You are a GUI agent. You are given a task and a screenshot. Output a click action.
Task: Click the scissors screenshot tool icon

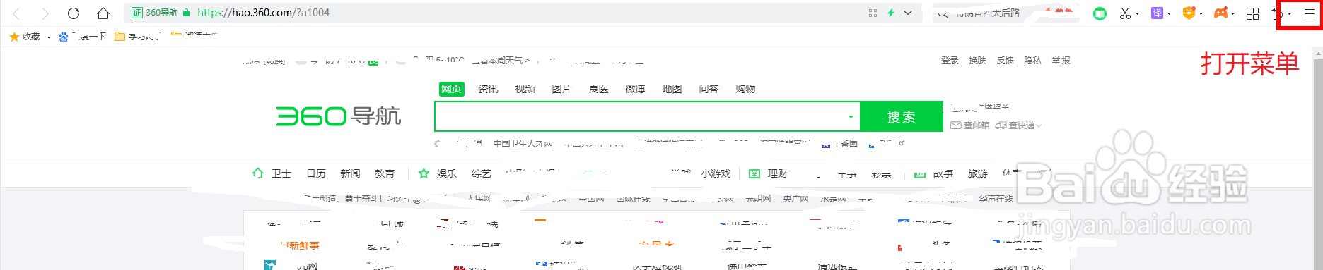(1125, 13)
